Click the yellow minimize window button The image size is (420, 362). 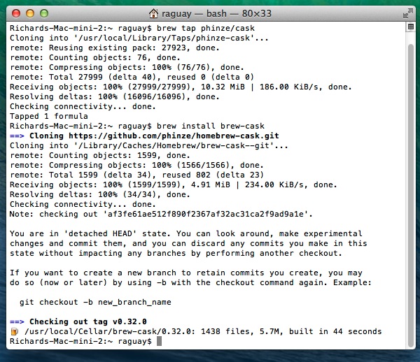point(30,13)
